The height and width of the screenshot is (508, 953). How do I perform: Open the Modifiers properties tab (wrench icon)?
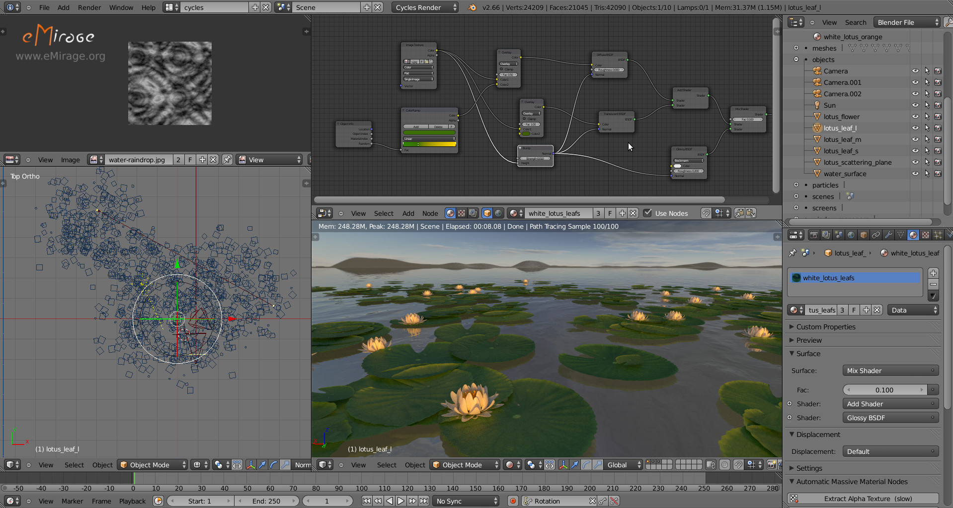(888, 235)
